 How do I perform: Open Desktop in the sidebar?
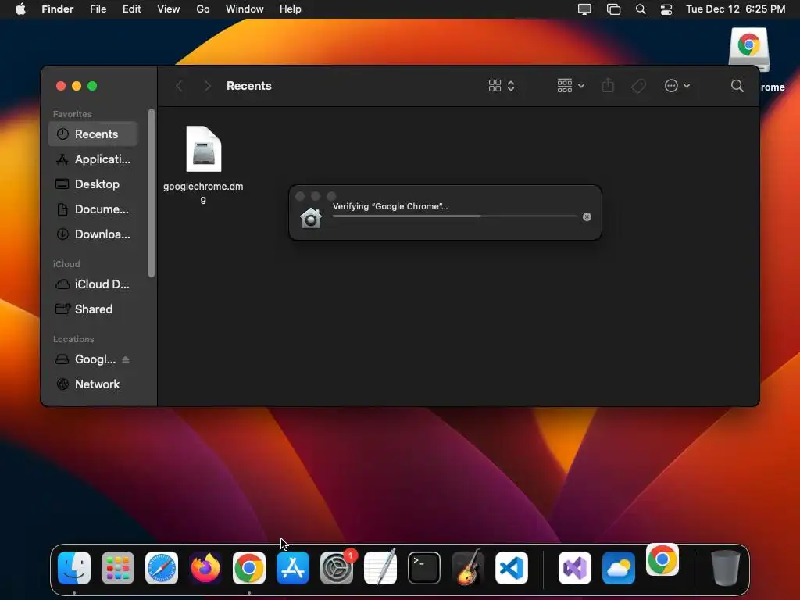tap(94, 184)
